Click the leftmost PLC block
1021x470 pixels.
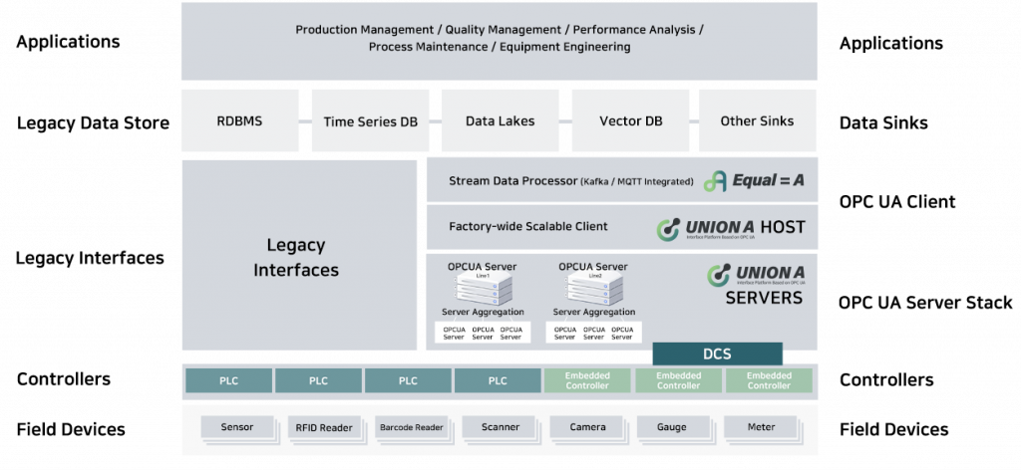point(228,380)
